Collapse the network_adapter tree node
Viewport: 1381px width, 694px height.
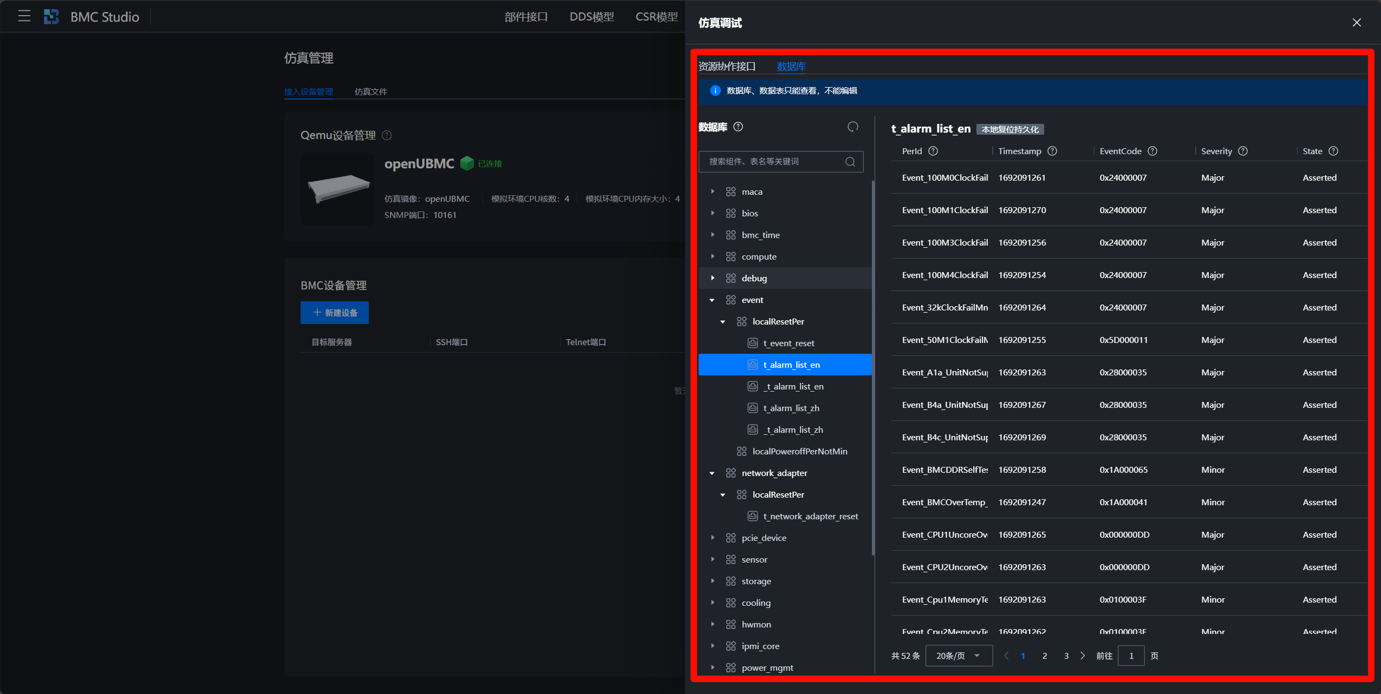coord(712,473)
